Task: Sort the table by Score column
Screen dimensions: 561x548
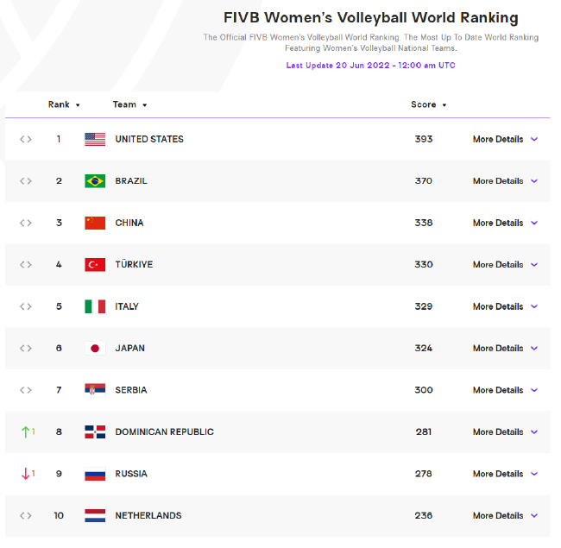Action: pos(429,104)
